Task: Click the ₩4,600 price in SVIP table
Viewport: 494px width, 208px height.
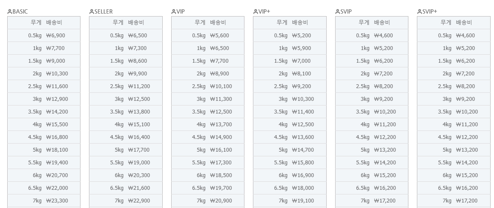Action: pyautogui.click(x=383, y=36)
